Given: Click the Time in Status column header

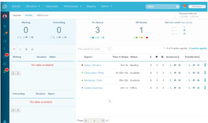Looking at the screenshot, I should click(120, 57).
